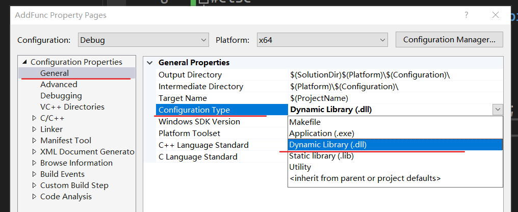Expand the C/C++ tree node

coord(34,118)
